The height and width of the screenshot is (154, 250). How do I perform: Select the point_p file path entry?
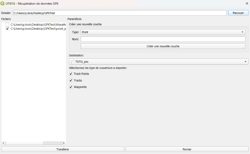click(38, 29)
